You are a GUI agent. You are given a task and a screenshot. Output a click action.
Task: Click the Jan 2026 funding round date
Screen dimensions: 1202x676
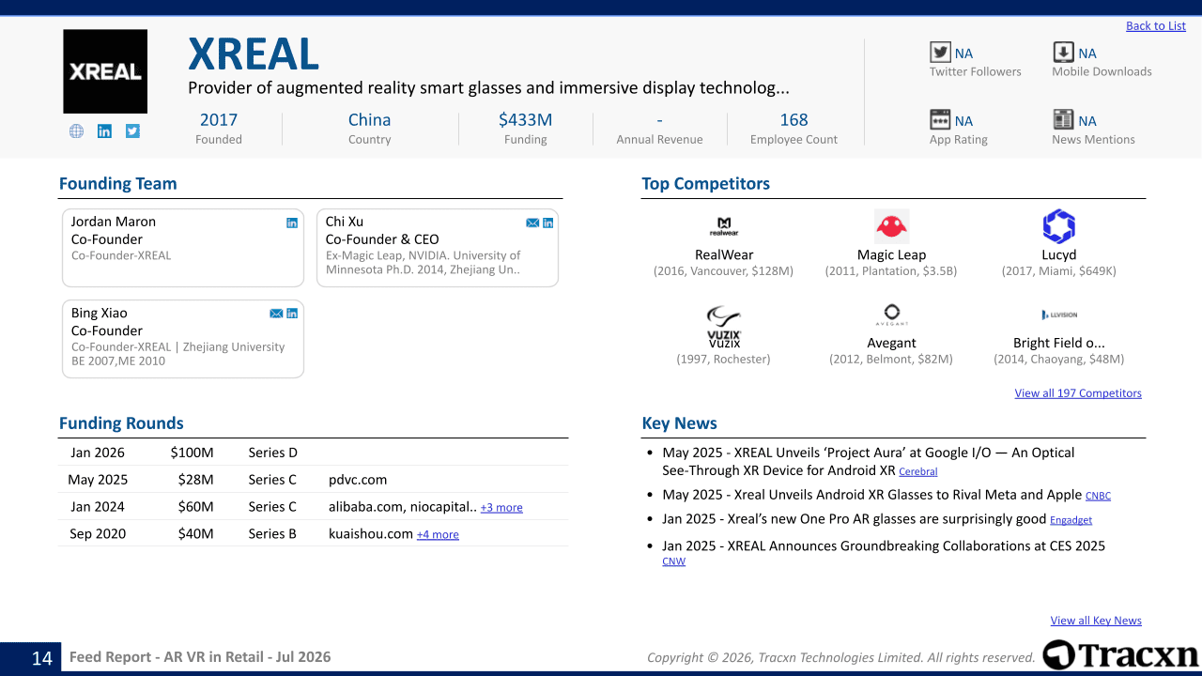tap(98, 453)
